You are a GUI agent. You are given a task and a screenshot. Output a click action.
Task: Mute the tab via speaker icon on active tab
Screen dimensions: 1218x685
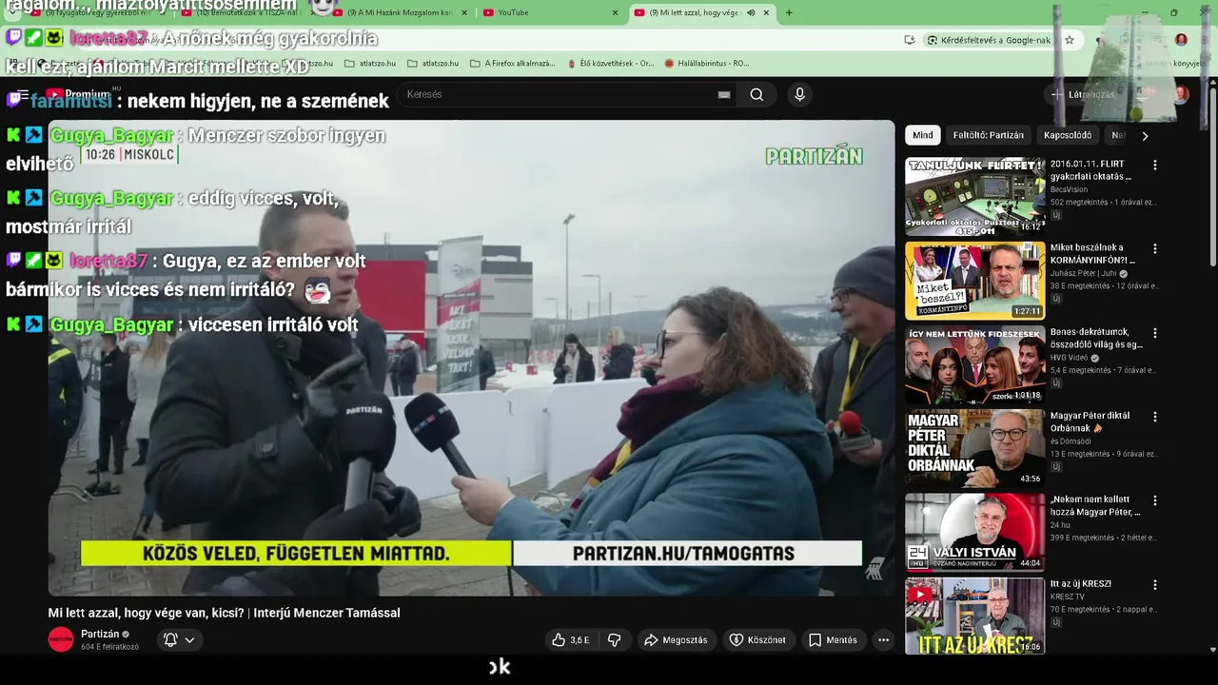coord(751,12)
